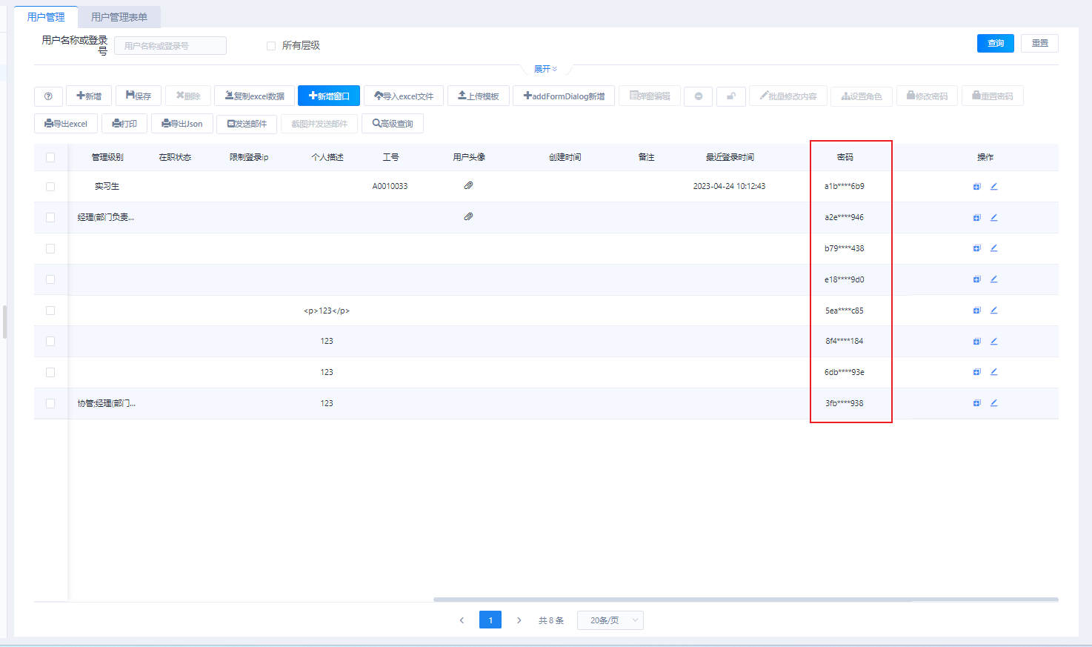Click plus-box icon for row b79****438
1092x647 pixels.
tap(977, 248)
